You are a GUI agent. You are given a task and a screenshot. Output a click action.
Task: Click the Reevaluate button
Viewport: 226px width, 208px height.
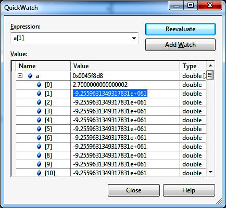click(180, 29)
